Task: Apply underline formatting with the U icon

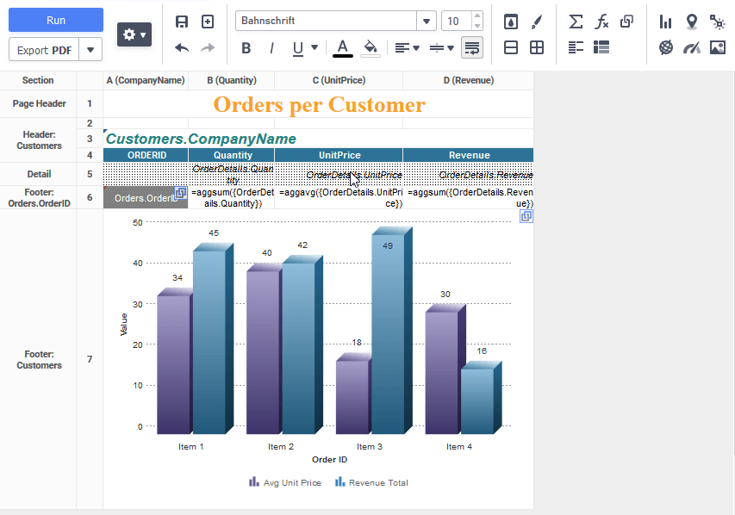Action: tap(297, 48)
